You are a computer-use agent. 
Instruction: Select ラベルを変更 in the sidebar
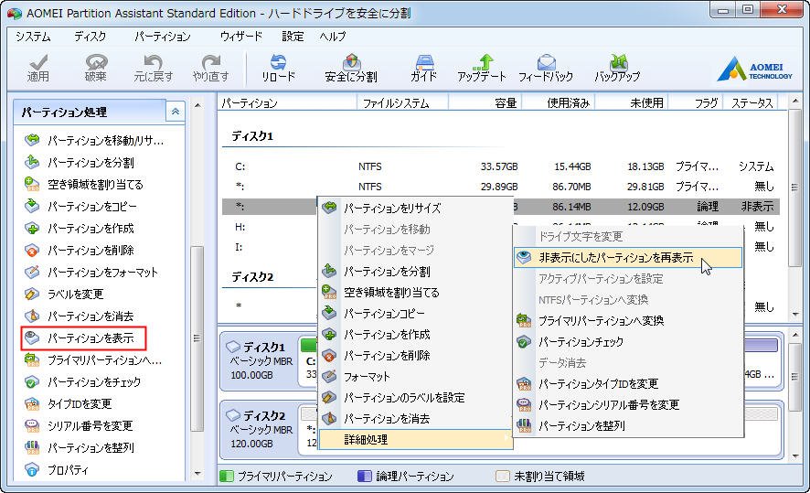(64, 294)
